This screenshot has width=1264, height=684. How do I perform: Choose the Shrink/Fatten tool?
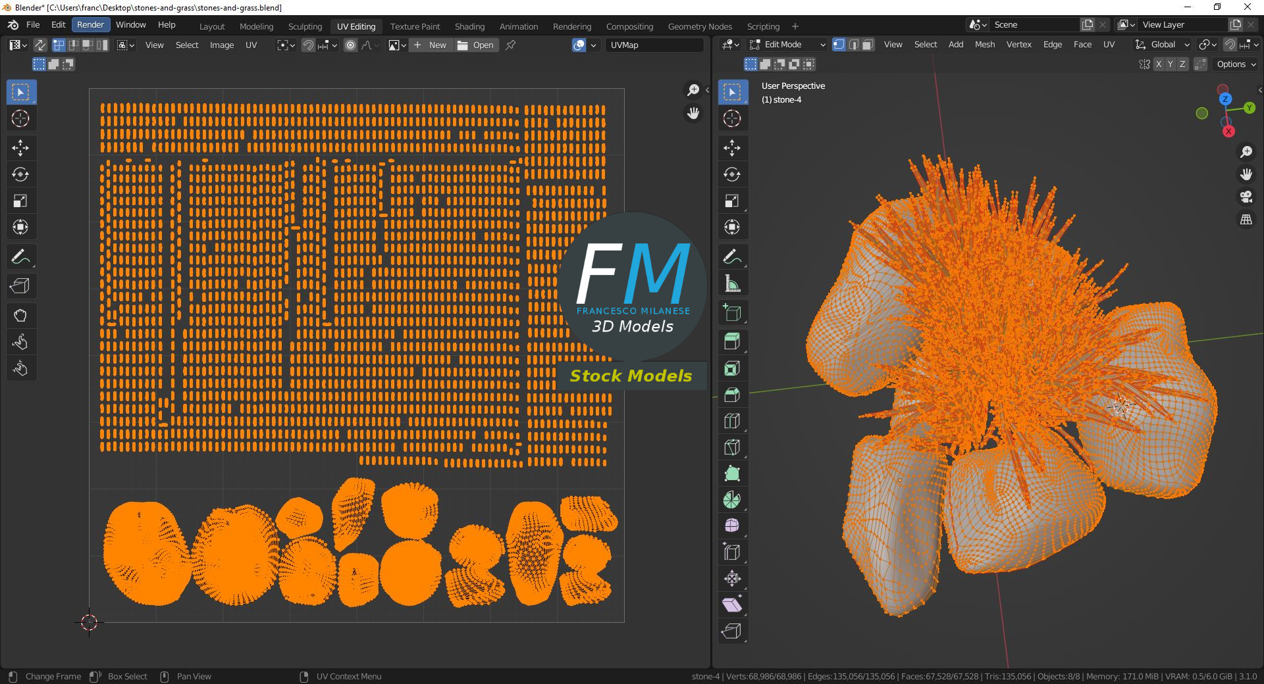pyautogui.click(x=732, y=579)
